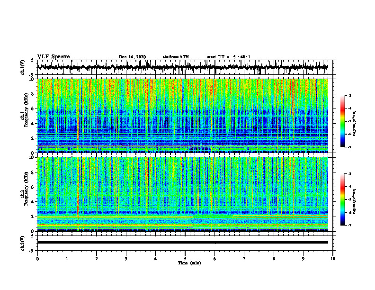This screenshot has width=375, height=290.
Task: Click ch.2 frequency tick label '10'
Action: (32, 157)
